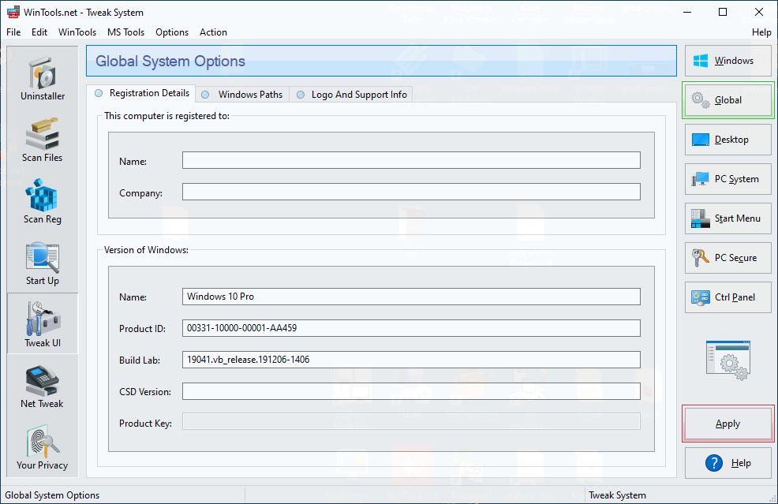778x504 pixels.
Task: Click the Global gears icon
Action: pyautogui.click(x=700, y=100)
